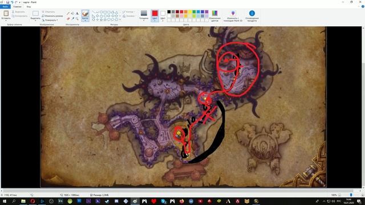The width and height of the screenshot is (365, 205).
Task: Pick the orange color swatch
Action: click(186, 12)
